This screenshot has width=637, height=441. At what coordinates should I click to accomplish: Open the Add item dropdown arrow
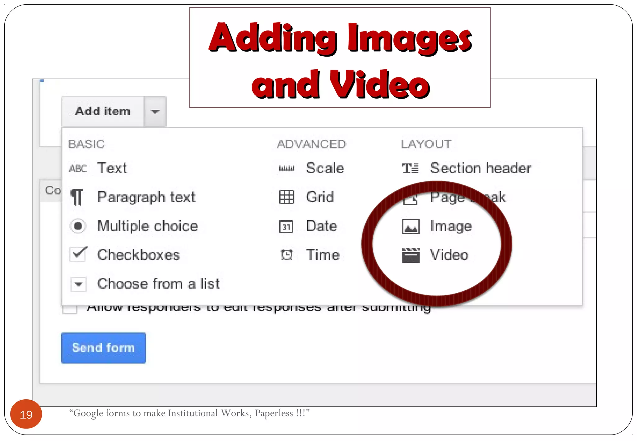click(155, 111)
